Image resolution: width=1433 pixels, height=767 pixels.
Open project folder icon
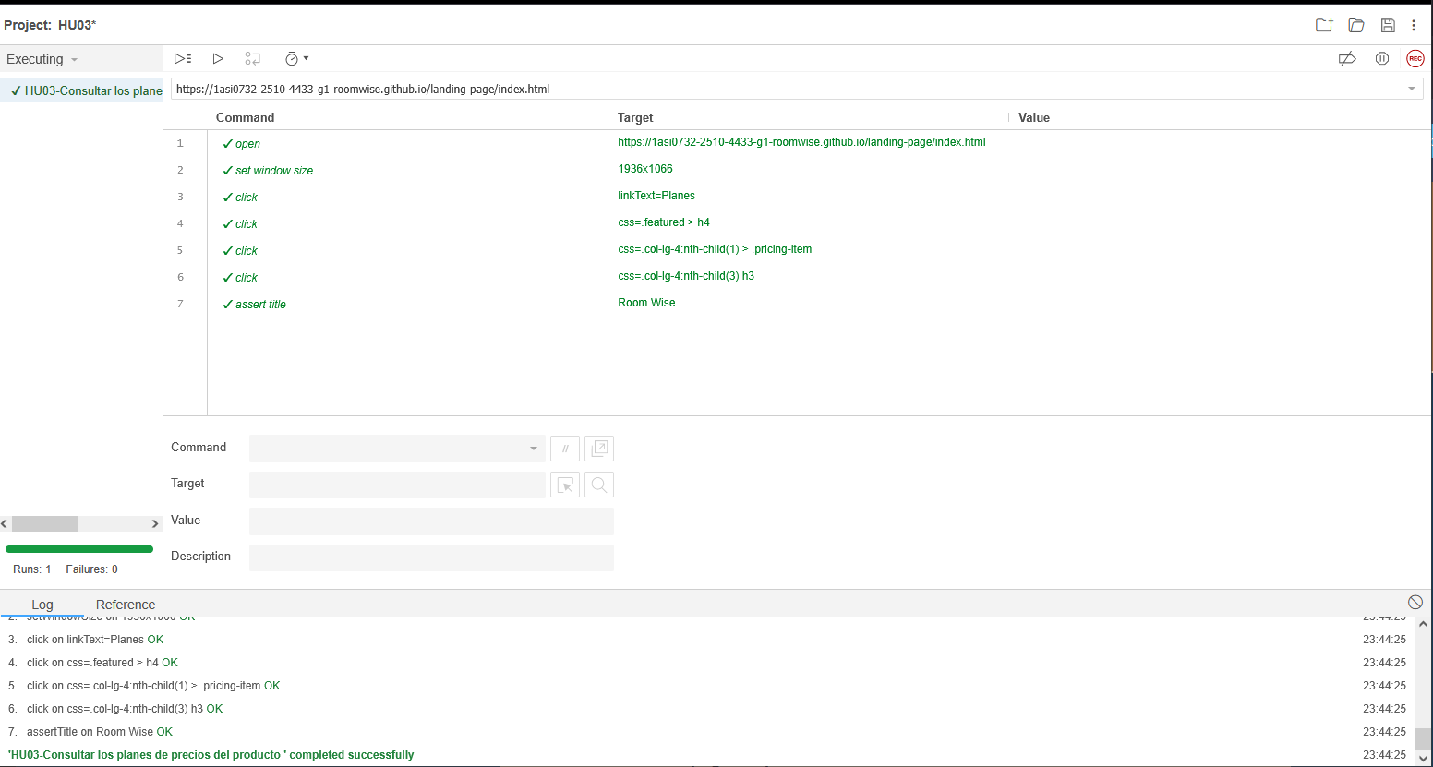click(x=1356, y=25)
